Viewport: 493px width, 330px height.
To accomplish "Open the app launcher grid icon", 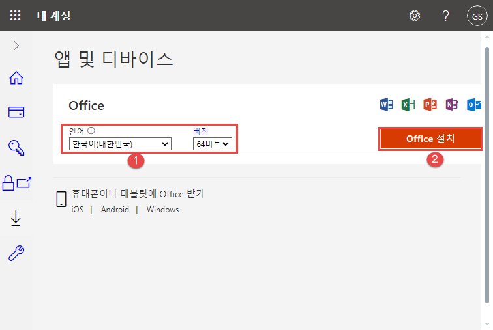I will coord(16,16).
